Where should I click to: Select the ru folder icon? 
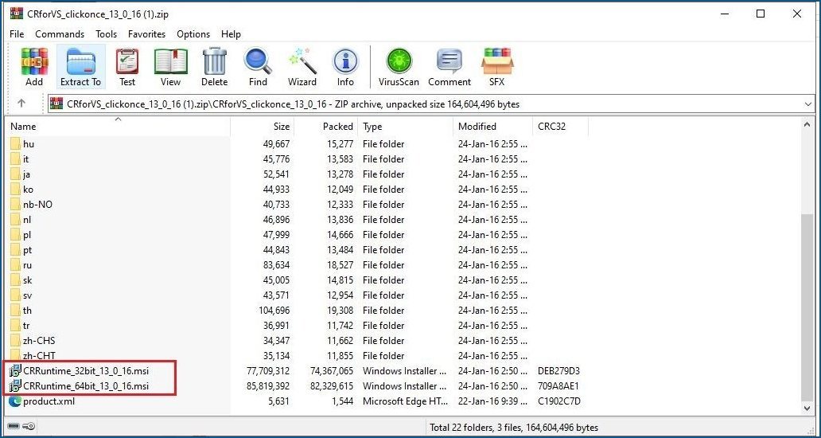pos(15,265)
